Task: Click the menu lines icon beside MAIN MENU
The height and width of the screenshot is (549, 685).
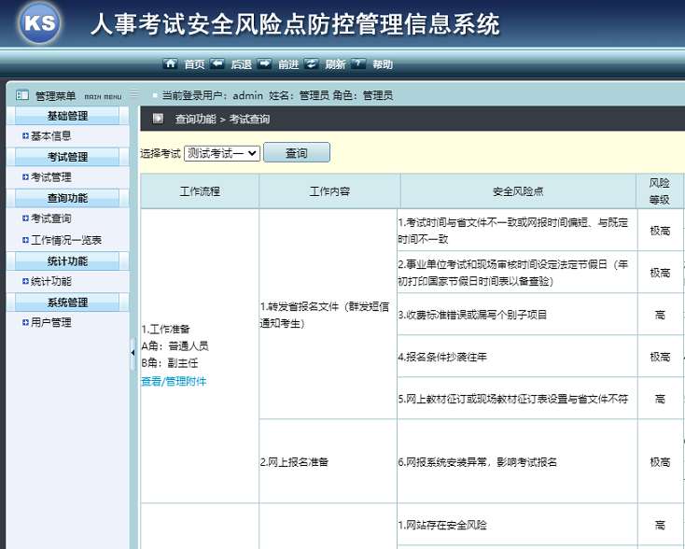Action: pos(134,94)
